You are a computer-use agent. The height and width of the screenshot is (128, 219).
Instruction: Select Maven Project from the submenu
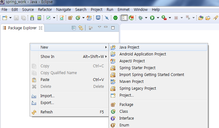158,82
